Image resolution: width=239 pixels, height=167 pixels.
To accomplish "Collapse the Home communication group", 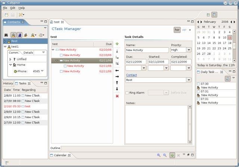I will (x=10, y=65).
